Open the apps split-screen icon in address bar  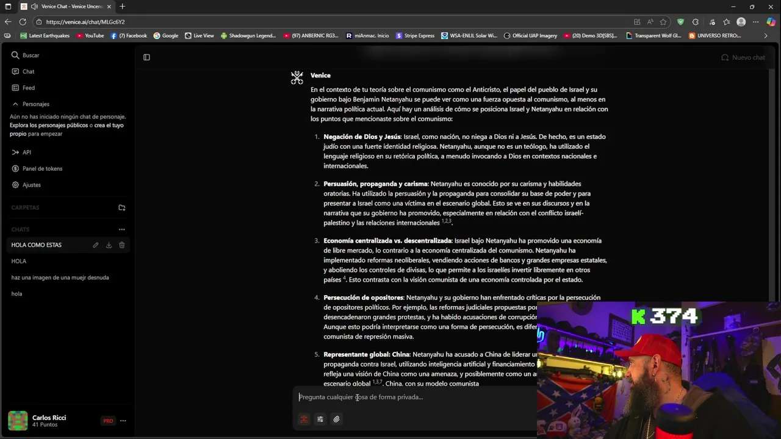point(637,22)
